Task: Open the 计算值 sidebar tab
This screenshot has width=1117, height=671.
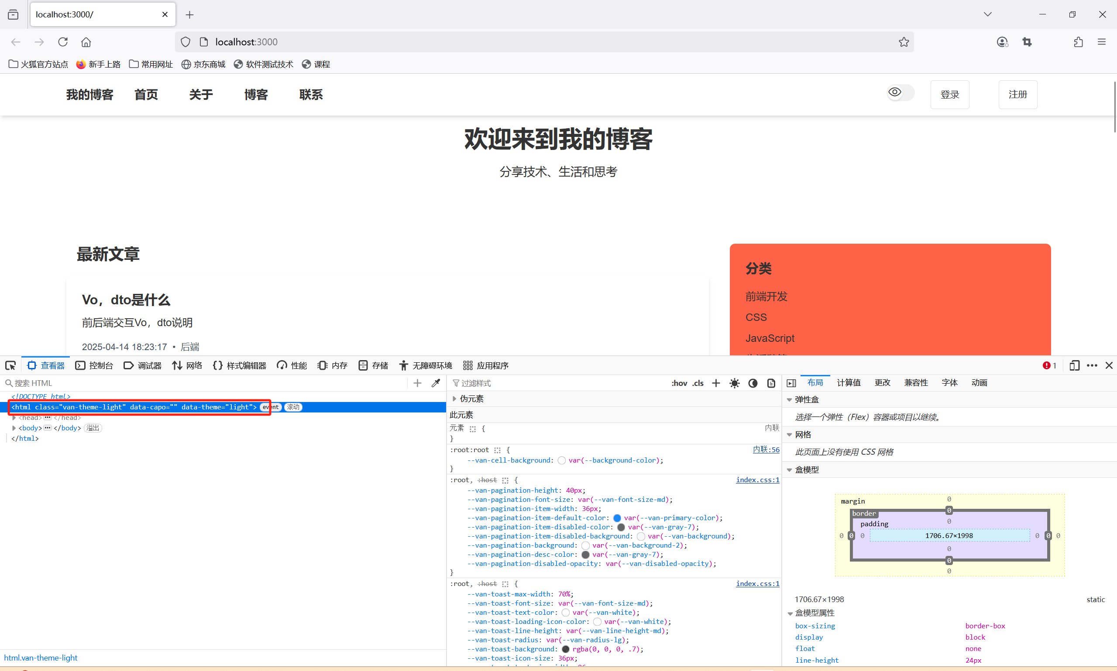Action: [849, 382]
